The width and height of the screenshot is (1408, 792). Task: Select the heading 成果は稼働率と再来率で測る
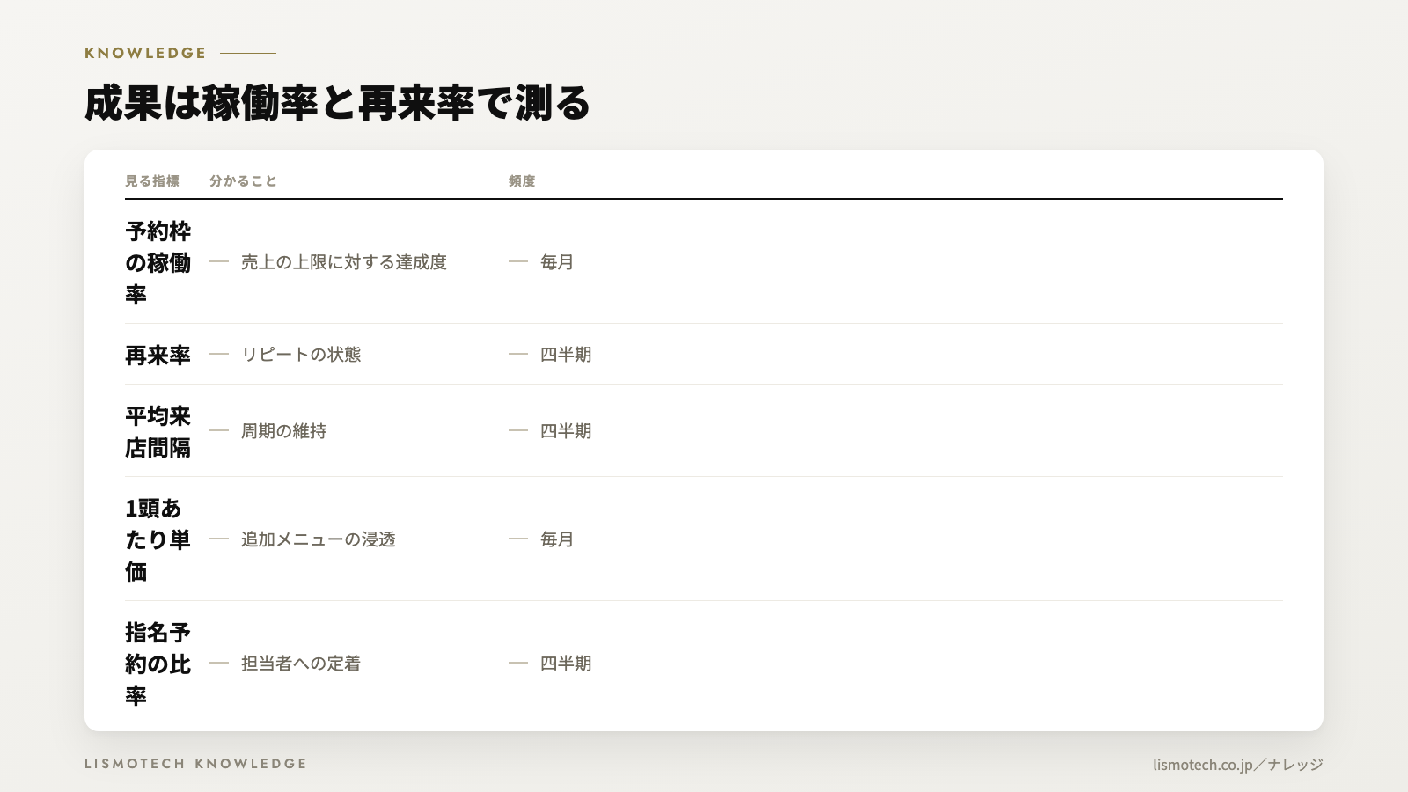click(x=337, y=103)
